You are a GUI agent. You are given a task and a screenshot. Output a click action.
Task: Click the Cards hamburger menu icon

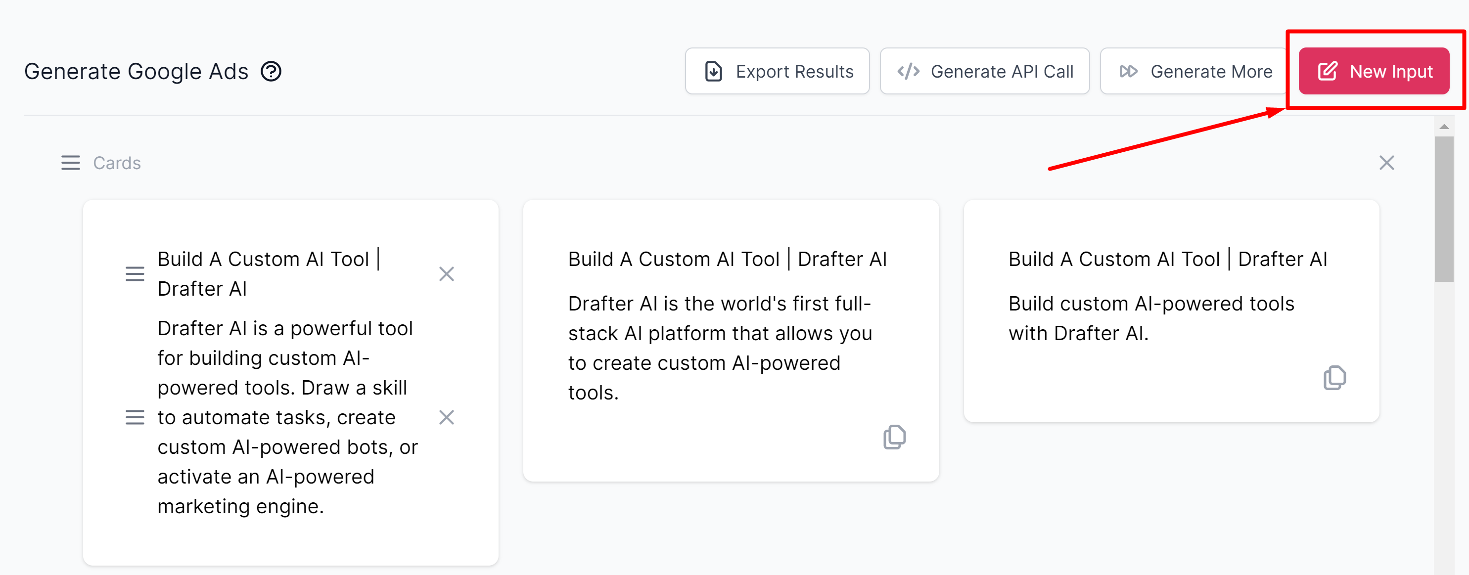click(71, 163)
